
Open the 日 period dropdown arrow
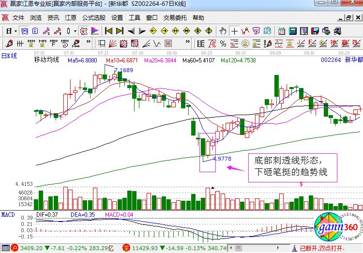tap(16, 31)
